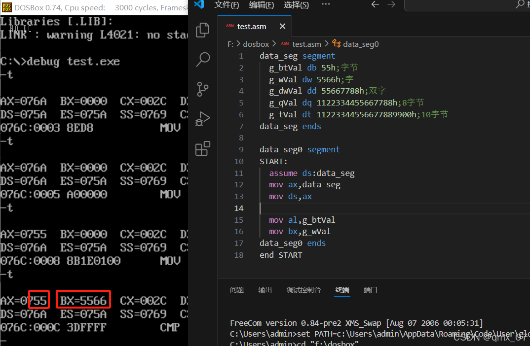Open the 文件(F) menu

pyautogui.click(x=227, y=5)
